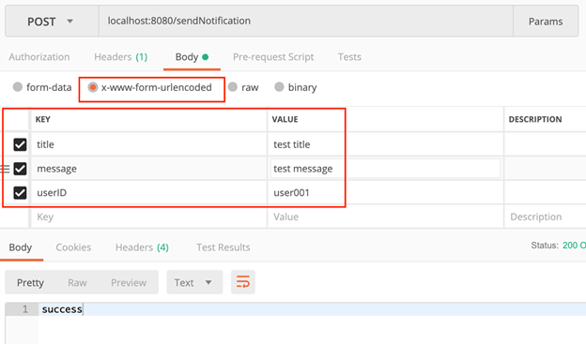Click the value field 'test message'
This screenshot has width=586, height=344.
pyautogui.click(x=385, y=169)
